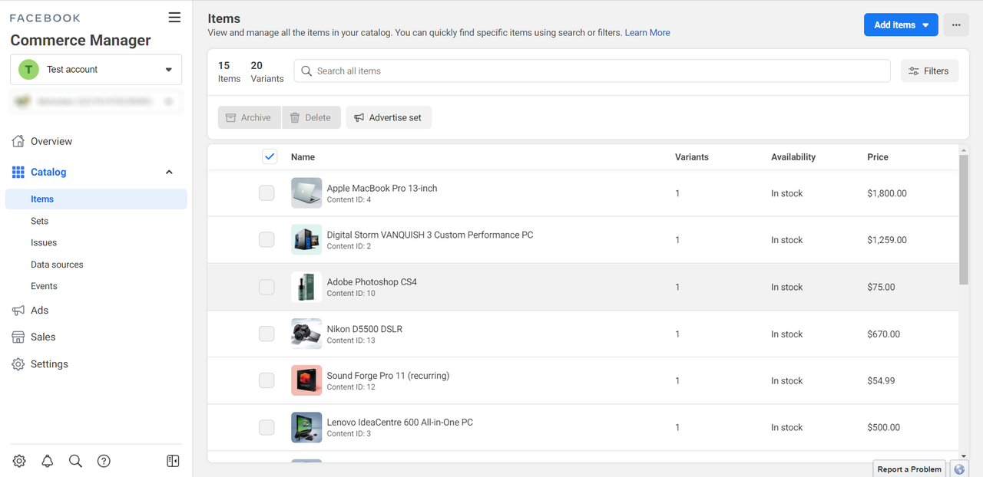Open Events under Catalog
Viewport: 983px width, 477px height.
(x=44, y=286)
